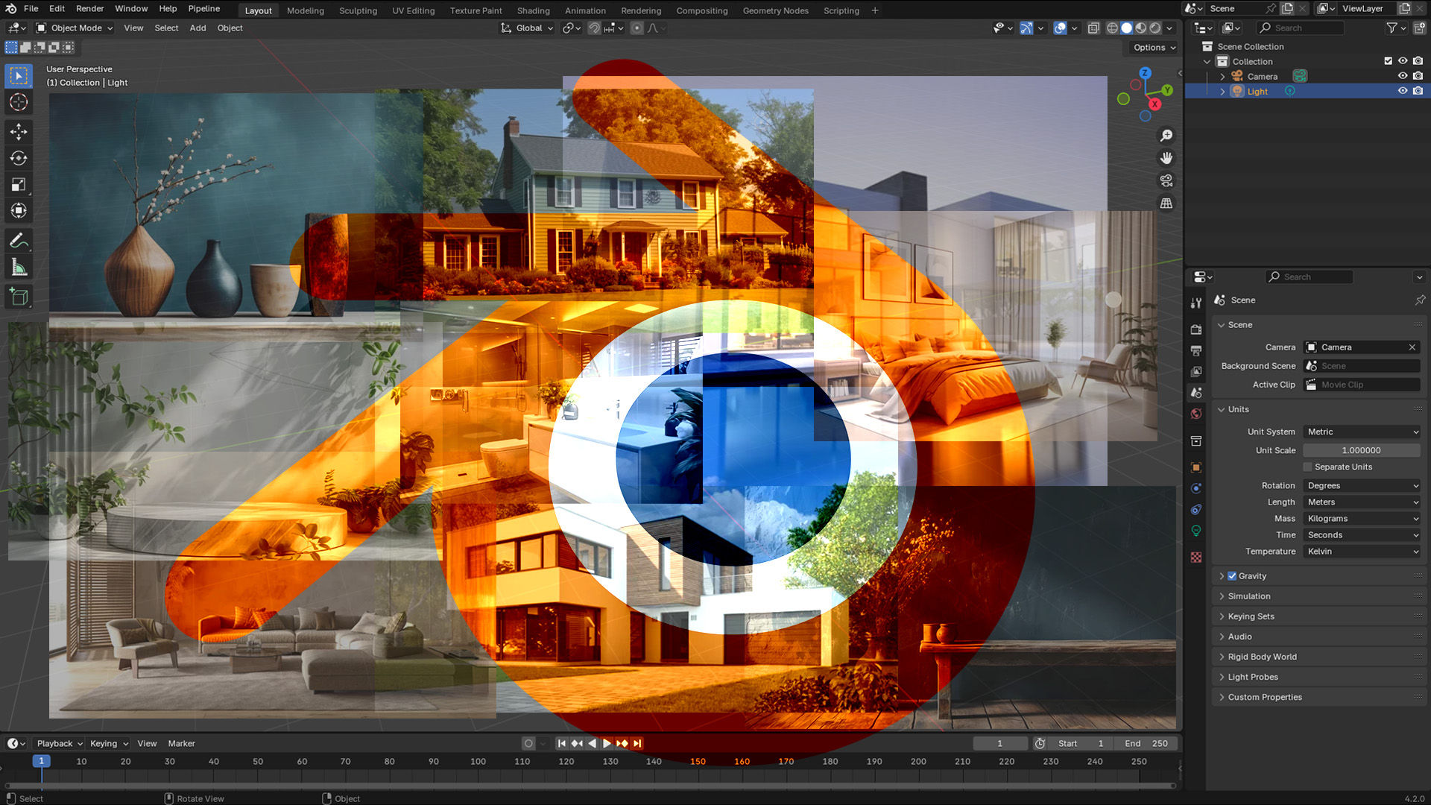Click the play button in the timeline

pyautogui.click(x=606, y=743)
